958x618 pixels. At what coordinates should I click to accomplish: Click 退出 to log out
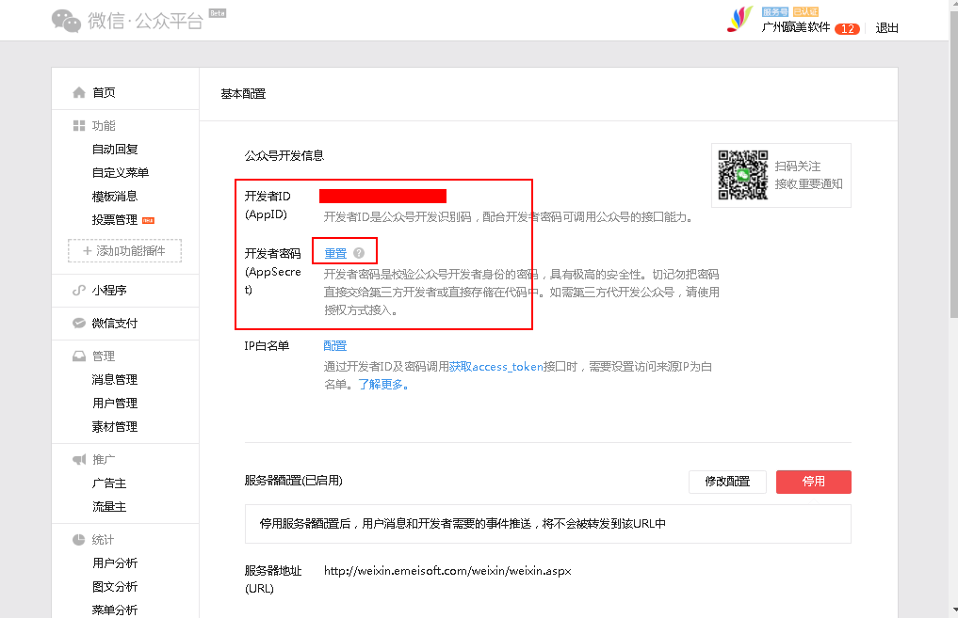[x=887, y=28]
